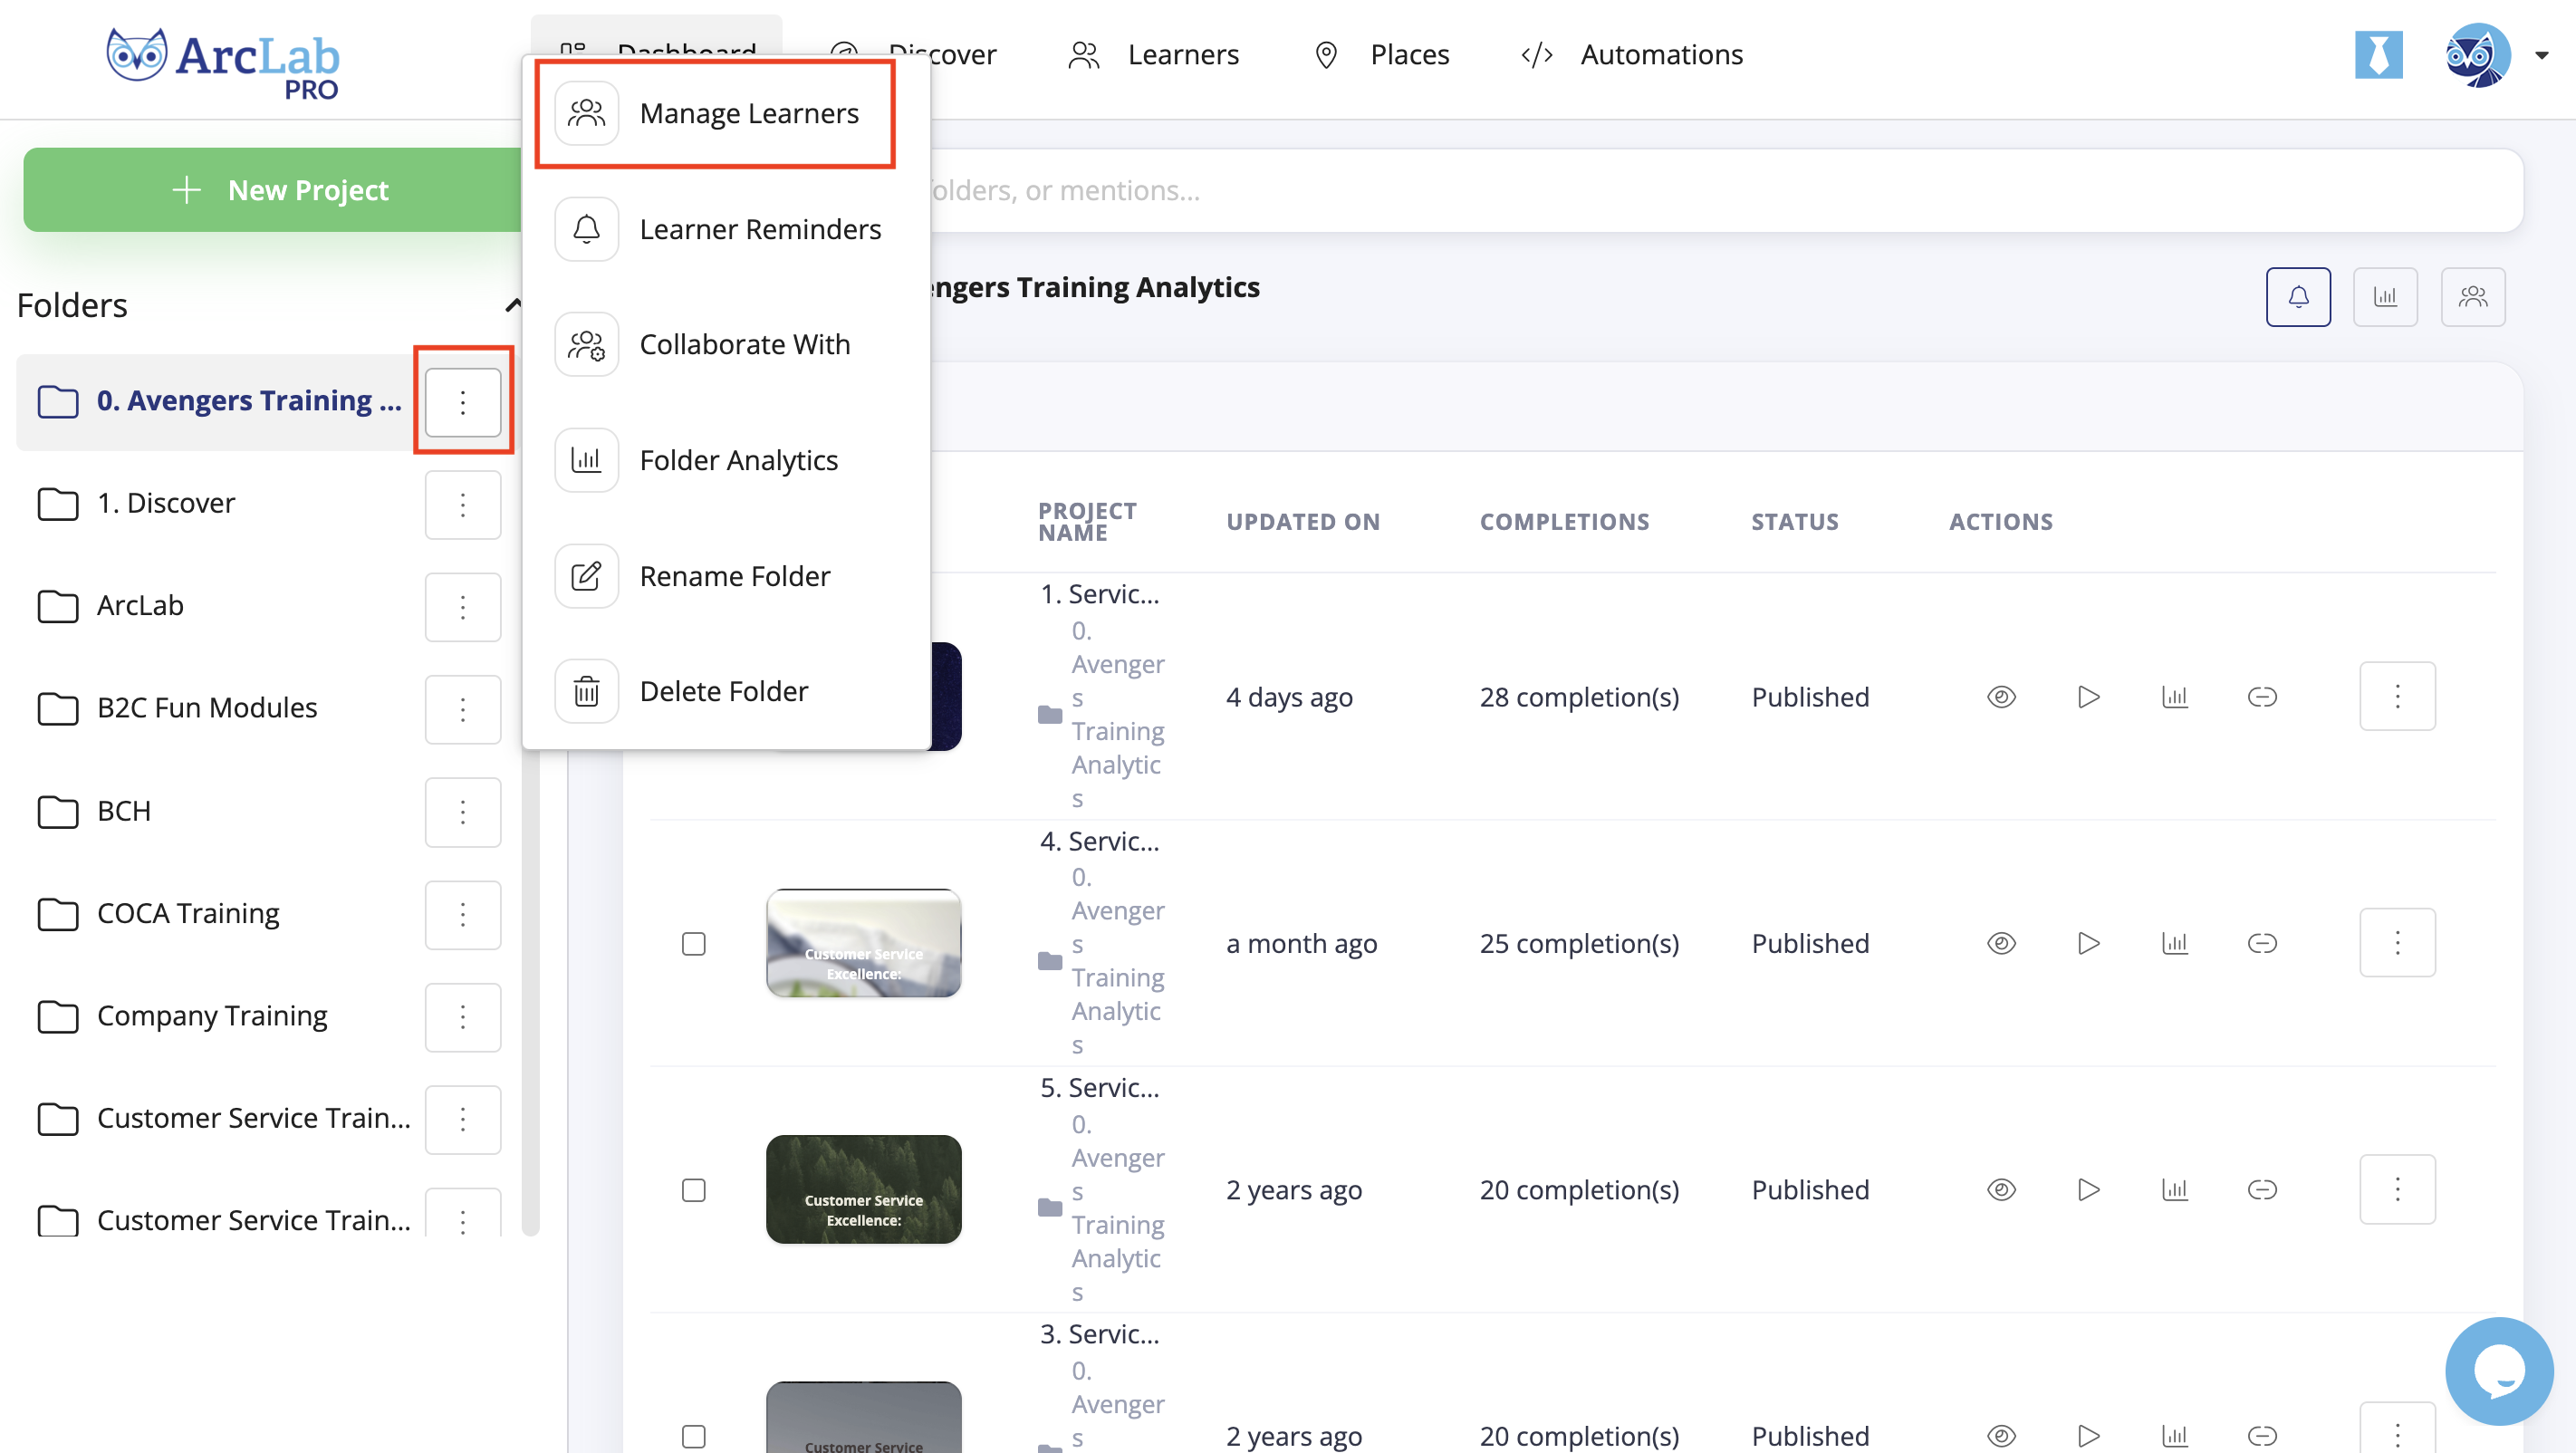Go to the Automations navigation tab
2576x1453 pixels.
(1632, 55)
